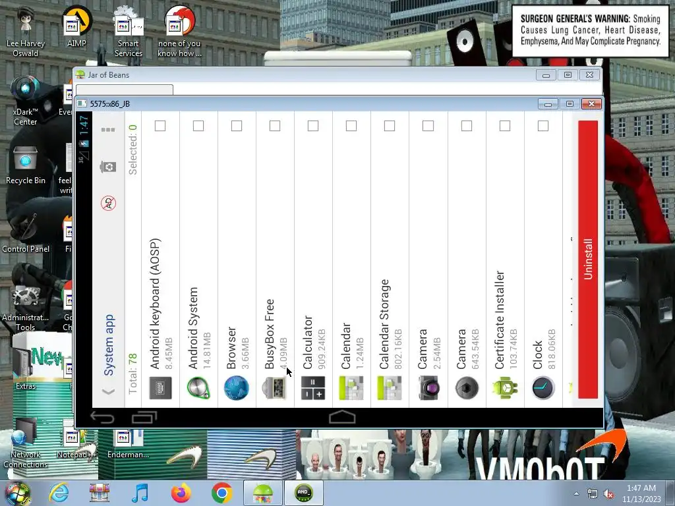Tick the Android System checkbox

[x=198, y=126]
